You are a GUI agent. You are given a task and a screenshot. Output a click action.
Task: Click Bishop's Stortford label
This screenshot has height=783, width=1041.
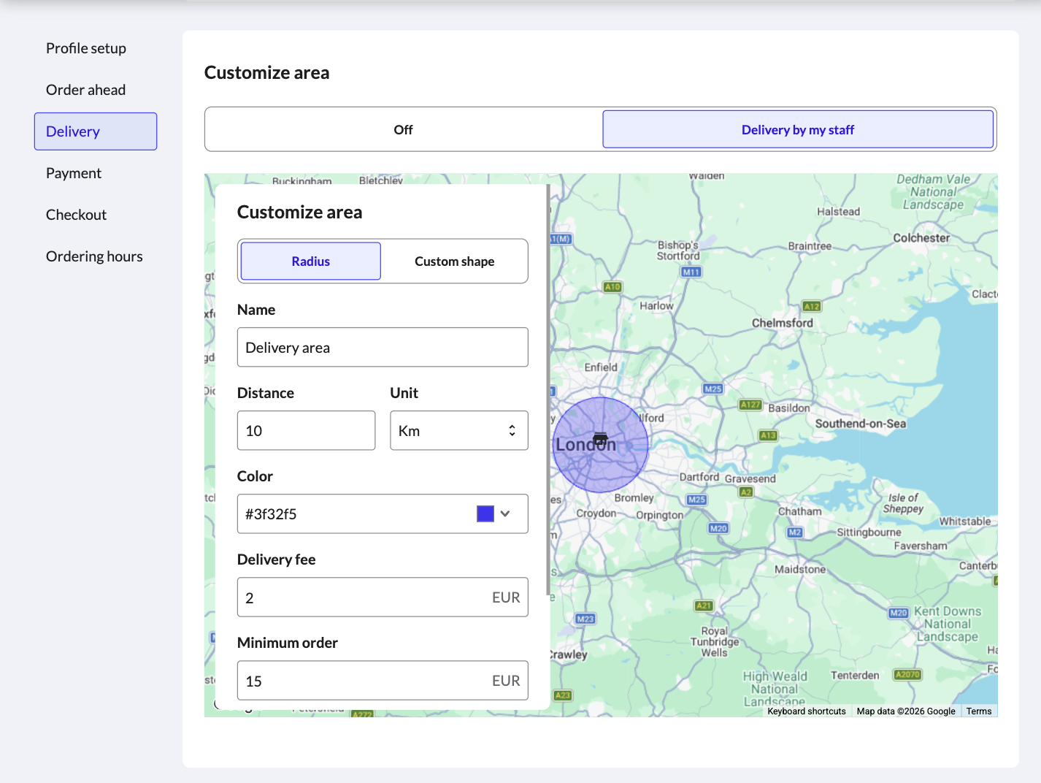tap(678, 251)
